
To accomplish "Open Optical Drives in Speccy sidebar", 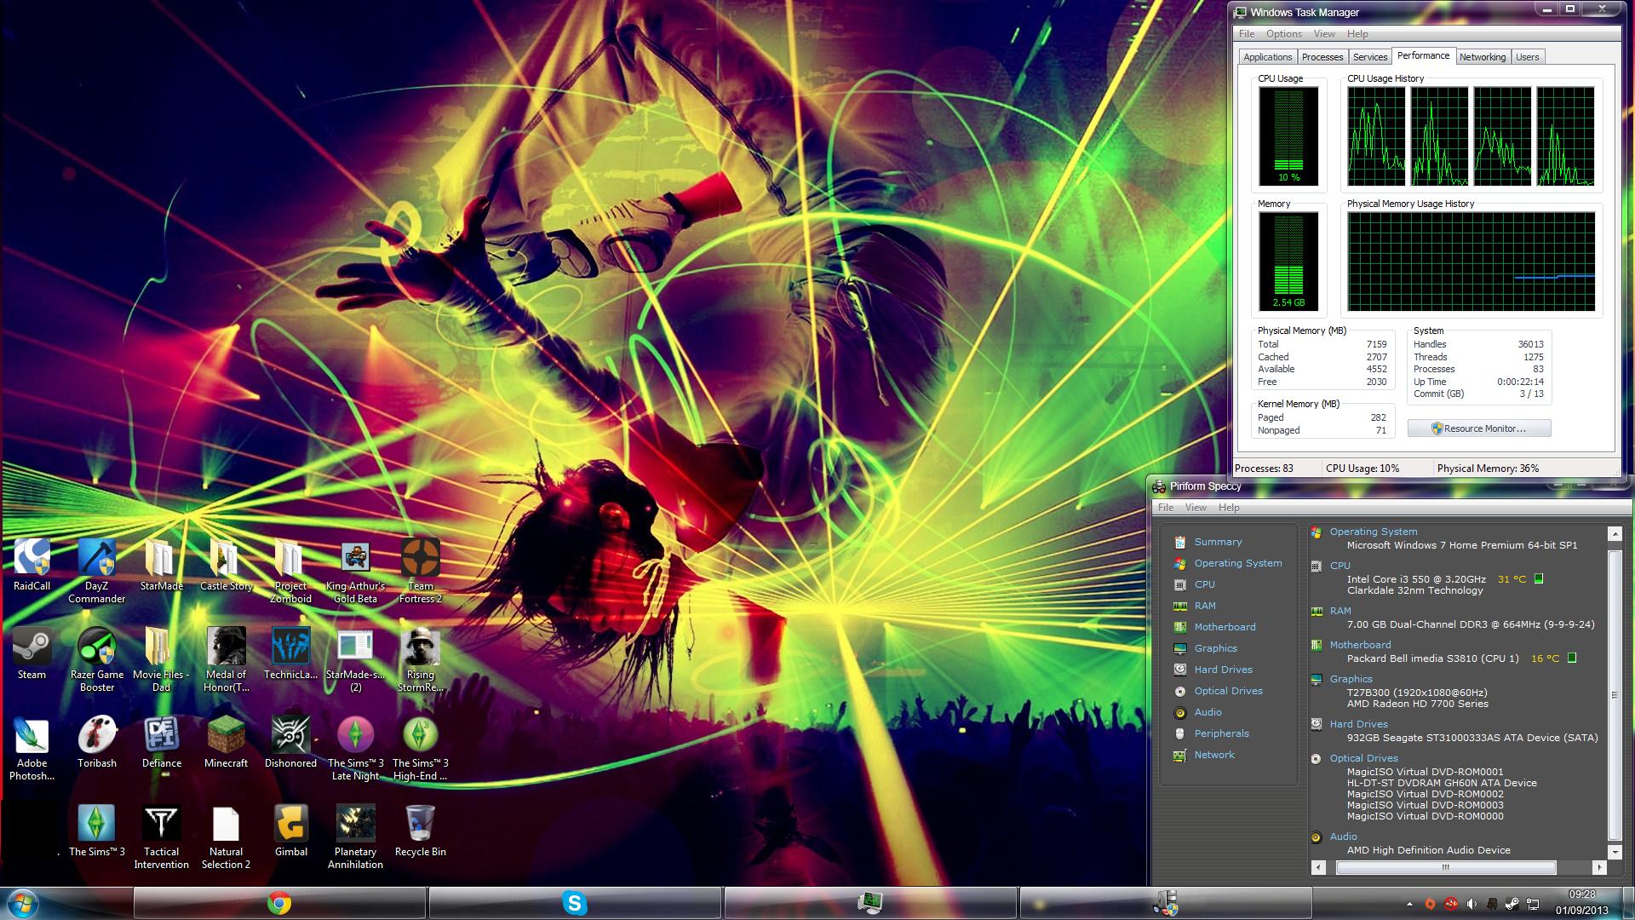I will (x=1228, y=691).
